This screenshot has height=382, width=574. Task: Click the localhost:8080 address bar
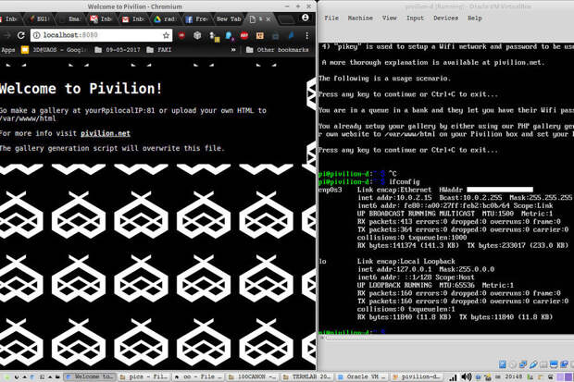[101, 35]
